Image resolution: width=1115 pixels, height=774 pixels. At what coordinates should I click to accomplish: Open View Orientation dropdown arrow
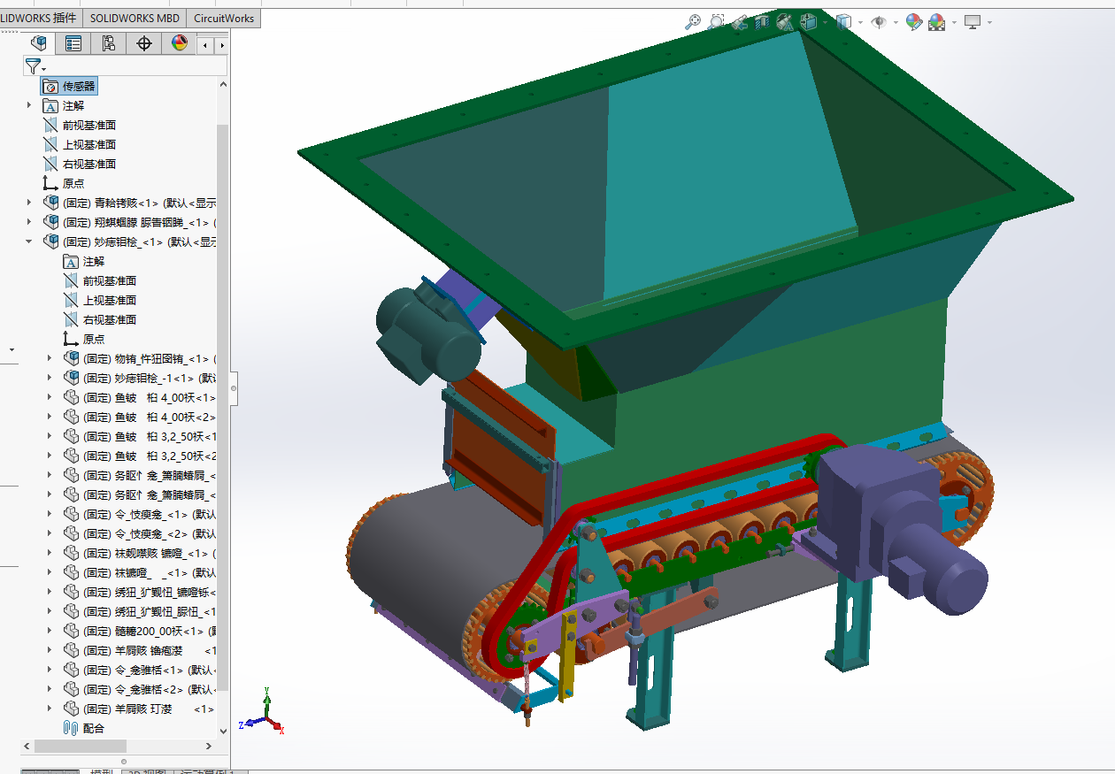click(x=825, y=23)
